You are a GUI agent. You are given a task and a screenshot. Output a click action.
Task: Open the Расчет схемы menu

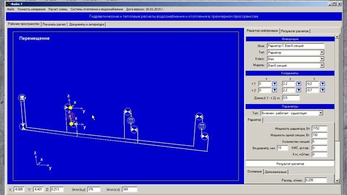pos(58,9)
